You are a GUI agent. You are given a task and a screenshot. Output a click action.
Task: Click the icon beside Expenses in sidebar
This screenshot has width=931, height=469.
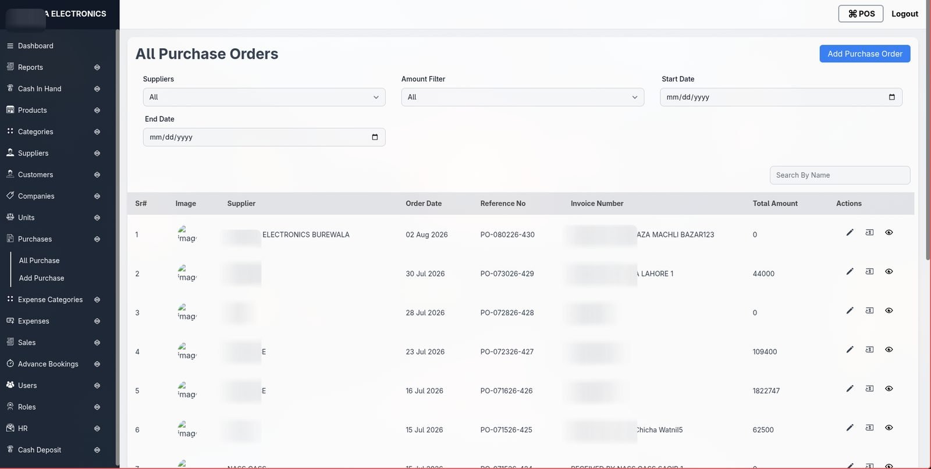coord(10,321)
